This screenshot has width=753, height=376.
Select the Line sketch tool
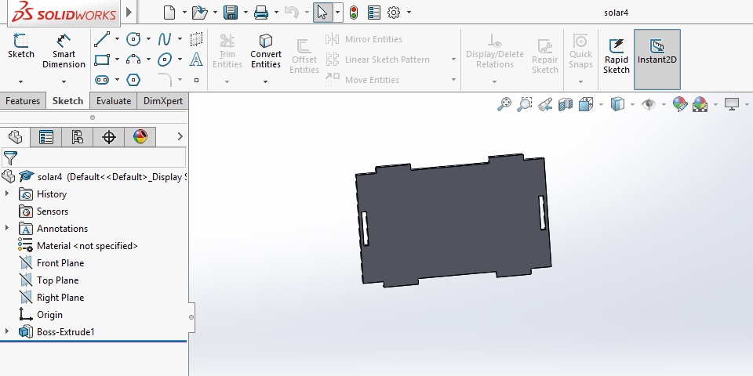tap(102, 39)
